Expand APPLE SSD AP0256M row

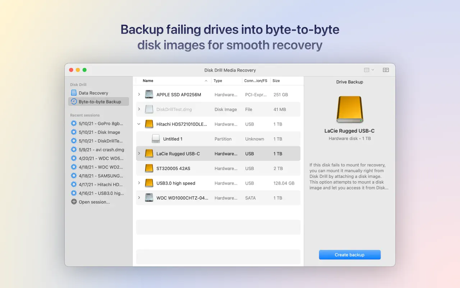pyautogui.click(x=139, y=95)
